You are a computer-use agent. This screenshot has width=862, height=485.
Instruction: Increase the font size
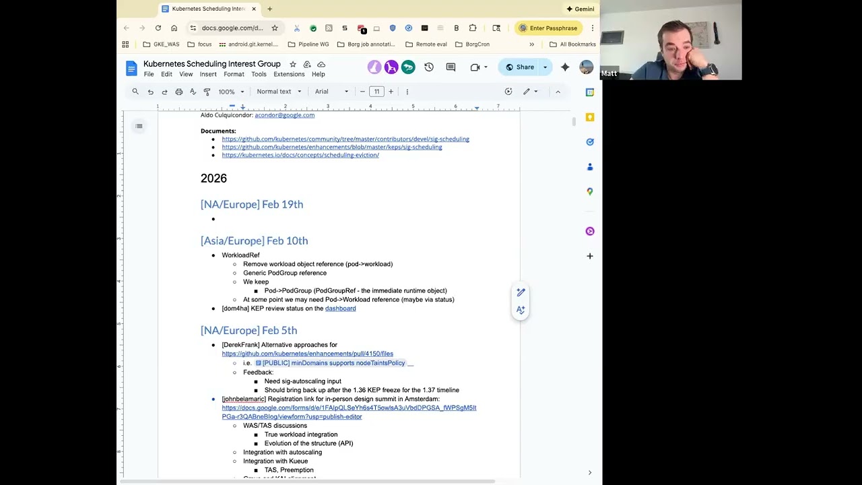pos(391,92)
